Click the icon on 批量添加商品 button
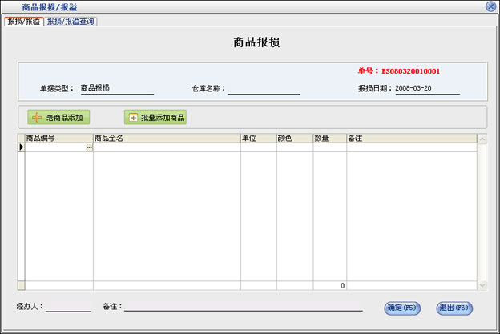Viewport: 500px width, 334px height. pos(132,118)
